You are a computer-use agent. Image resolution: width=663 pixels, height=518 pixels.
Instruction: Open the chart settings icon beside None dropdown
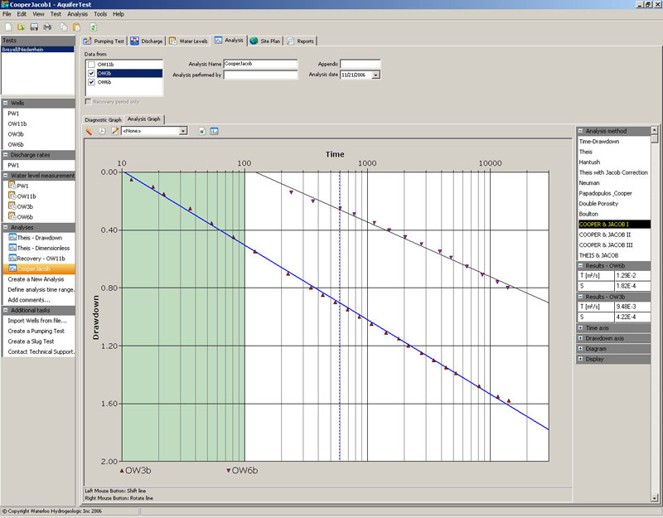pos(214,131)
